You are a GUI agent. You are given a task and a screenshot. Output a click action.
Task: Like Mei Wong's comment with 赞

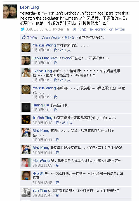point(57,165)
